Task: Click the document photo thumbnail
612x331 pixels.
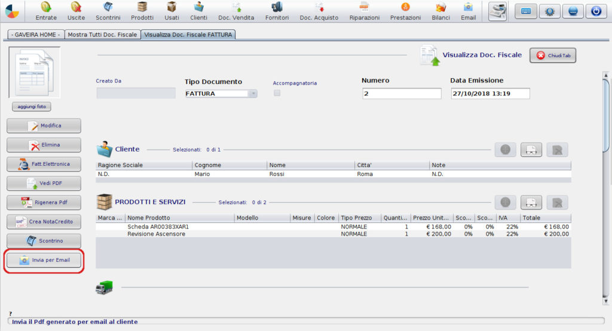Action: coord(34,72)
